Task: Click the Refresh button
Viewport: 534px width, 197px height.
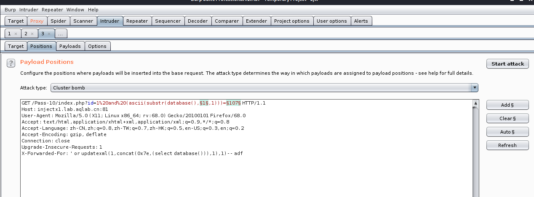Action: (x=507, y=145)
